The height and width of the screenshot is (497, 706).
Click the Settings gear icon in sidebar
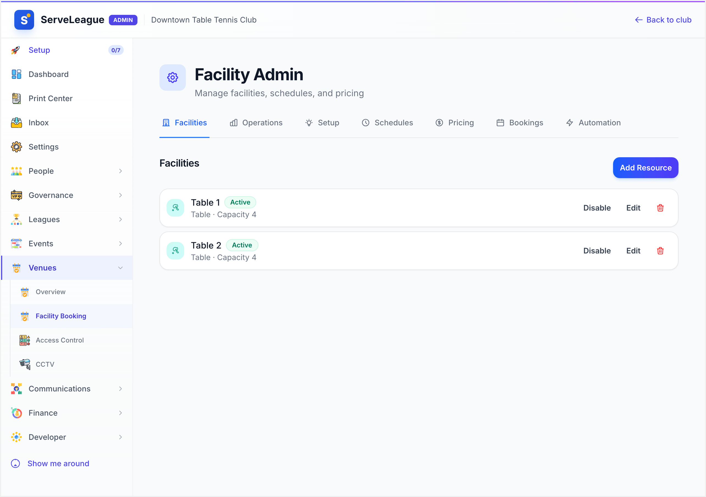16,147
